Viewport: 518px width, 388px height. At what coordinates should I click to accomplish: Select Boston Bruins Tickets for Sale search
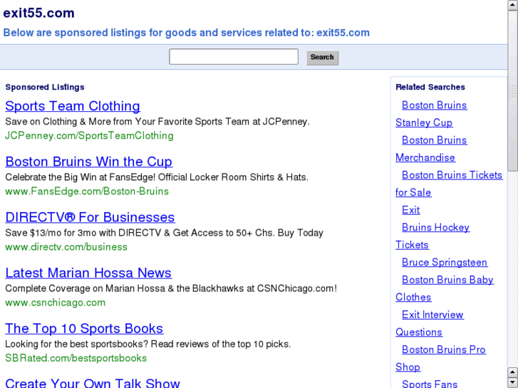[x=452, y=175]
